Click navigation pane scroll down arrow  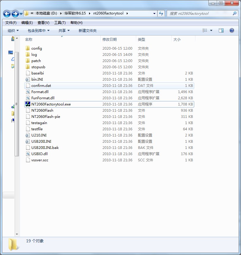point(17,234)
